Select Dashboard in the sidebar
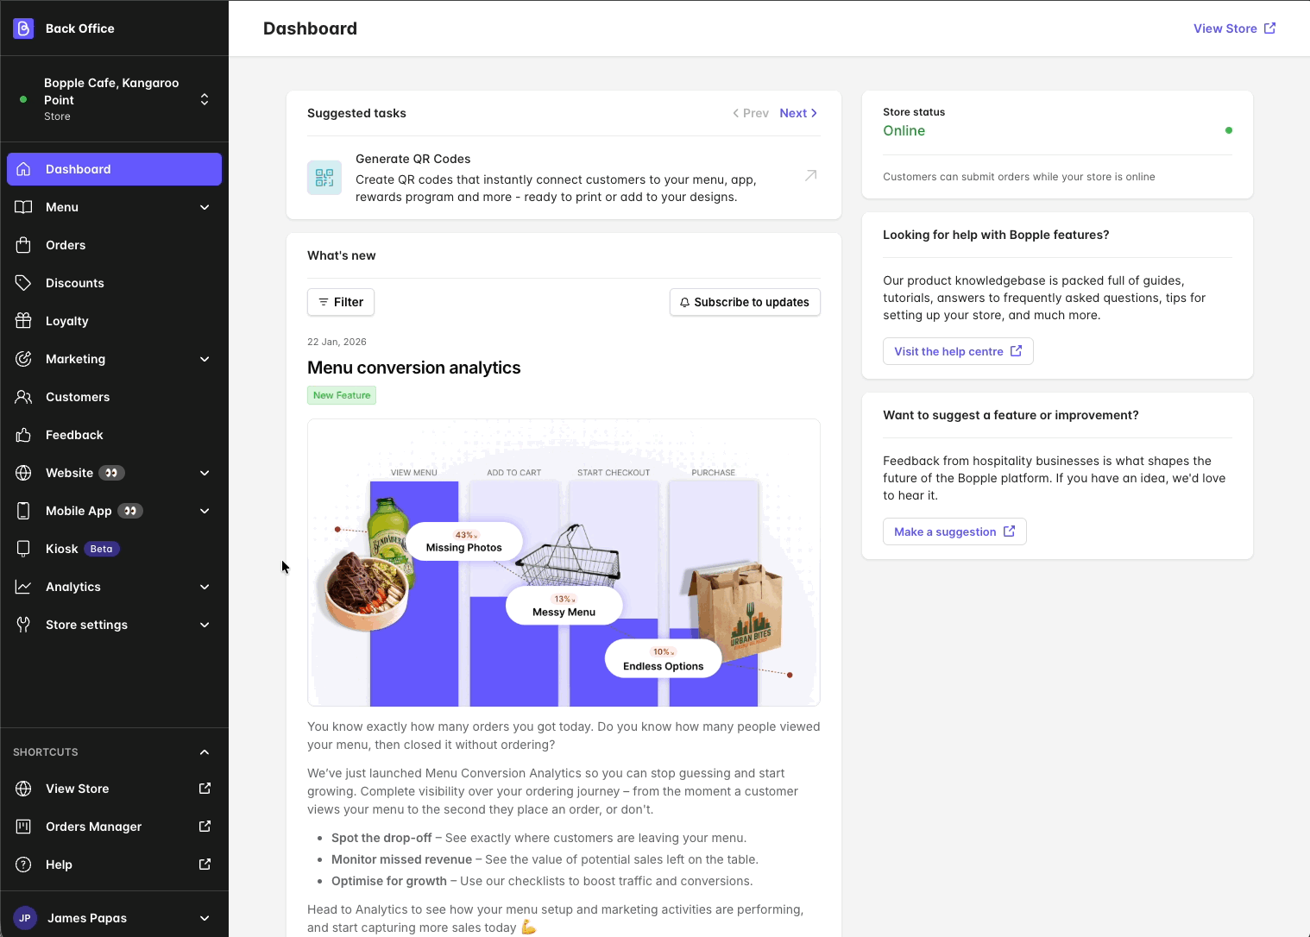The width and height of the screenshot is (1310, 937). [x=114, y=169]
